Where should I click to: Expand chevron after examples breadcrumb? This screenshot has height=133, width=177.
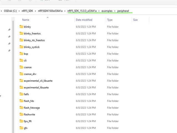coord(115,11)
